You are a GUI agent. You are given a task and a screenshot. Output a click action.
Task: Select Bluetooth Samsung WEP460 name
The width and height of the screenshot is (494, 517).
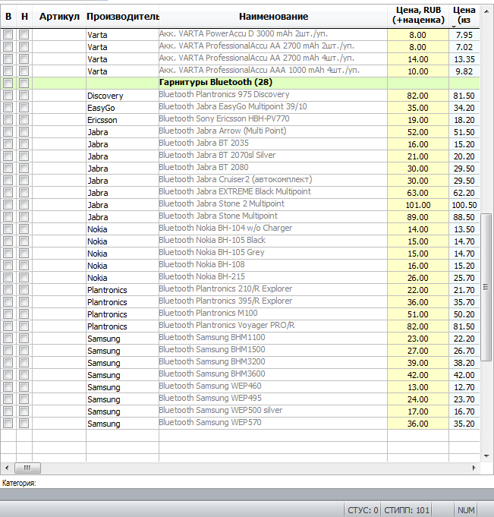(x=210, y=386)
